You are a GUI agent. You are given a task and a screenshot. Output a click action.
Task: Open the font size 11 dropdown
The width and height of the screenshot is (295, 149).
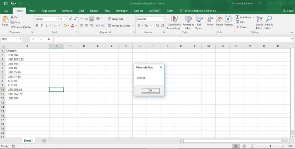66,19
